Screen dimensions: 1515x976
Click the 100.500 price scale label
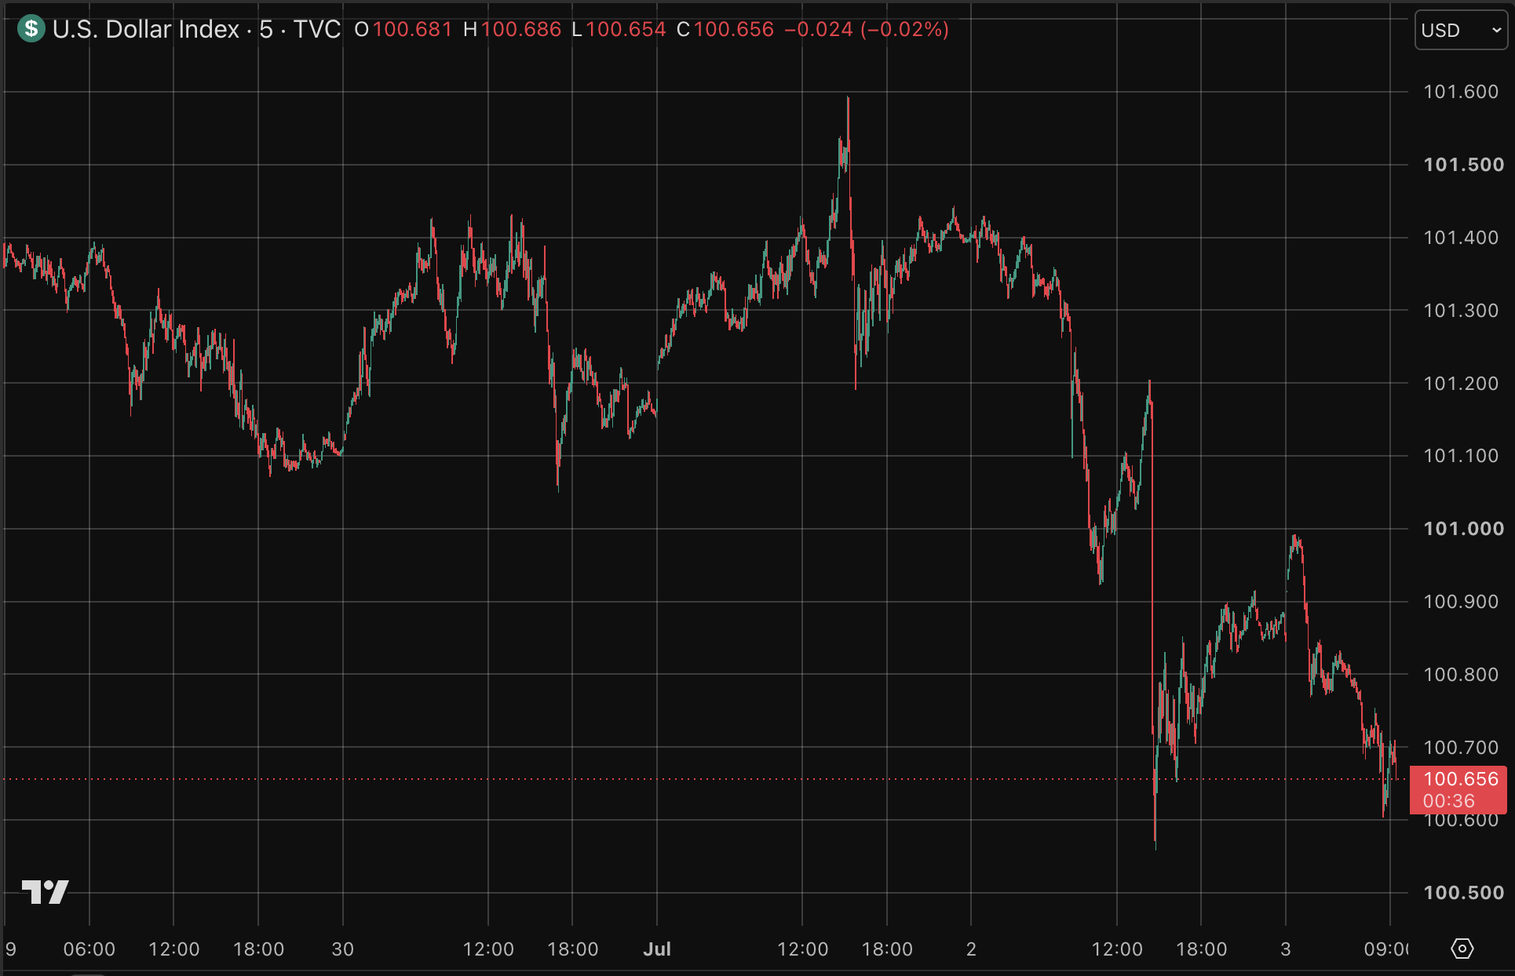1464,893
